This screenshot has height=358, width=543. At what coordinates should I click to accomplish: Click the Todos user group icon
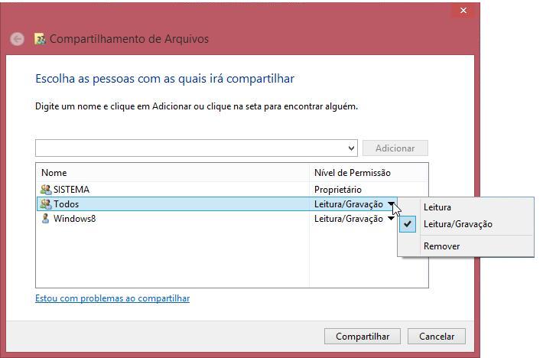tap(45, 204)
